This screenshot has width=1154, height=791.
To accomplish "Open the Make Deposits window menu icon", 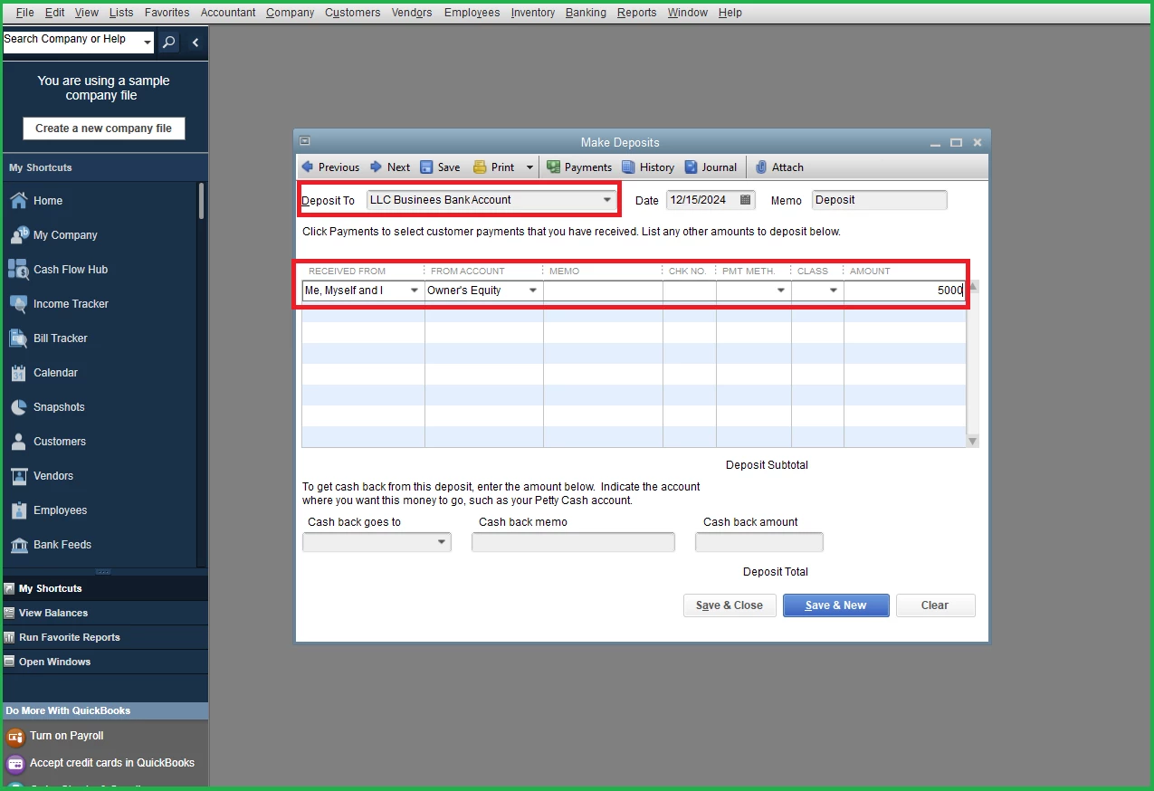I will coord(305,141).
